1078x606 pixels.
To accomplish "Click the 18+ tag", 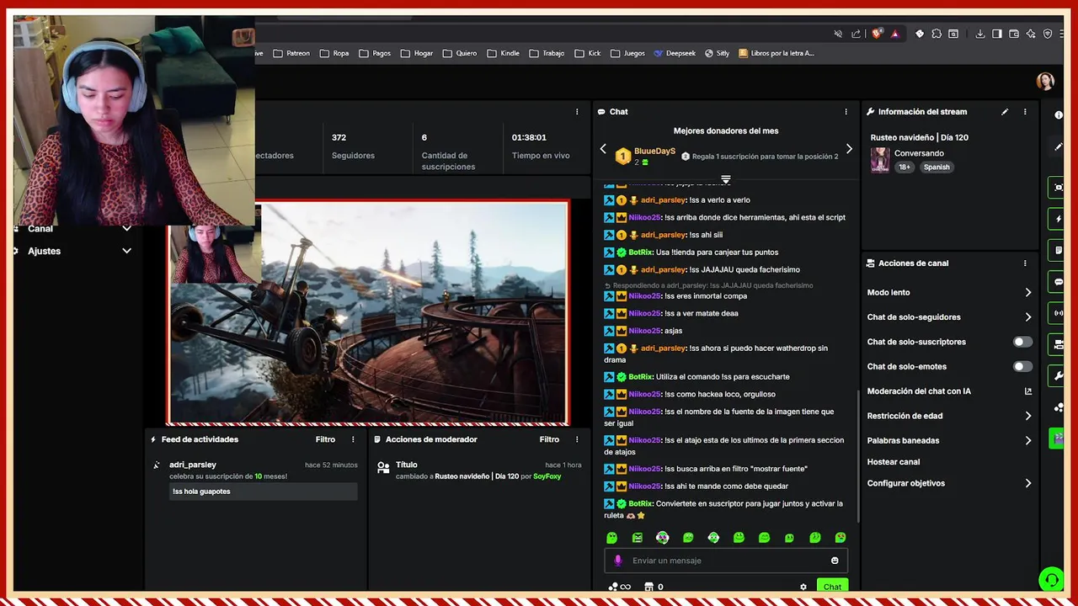I will [x=905, y=167].
